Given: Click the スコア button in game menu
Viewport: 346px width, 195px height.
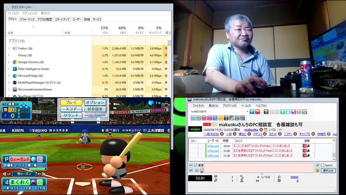Looking at the screenshot, I should click(x=71, y=109).
